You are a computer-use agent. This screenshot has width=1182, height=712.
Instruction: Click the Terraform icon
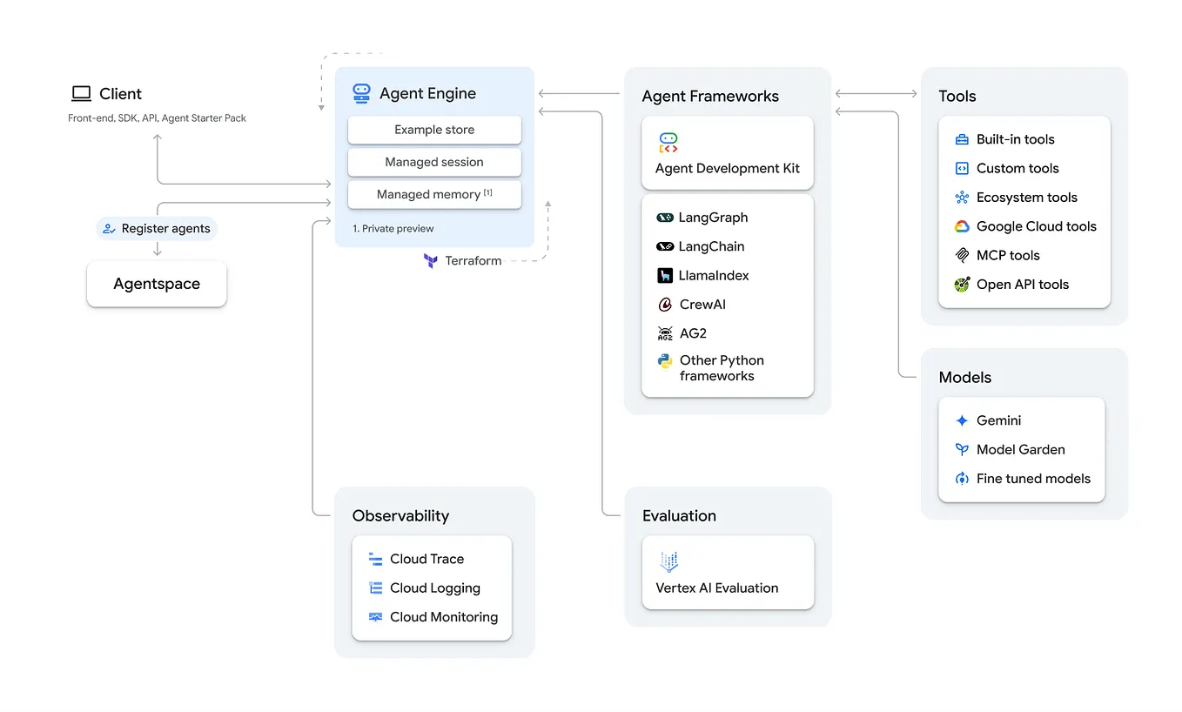430,260
